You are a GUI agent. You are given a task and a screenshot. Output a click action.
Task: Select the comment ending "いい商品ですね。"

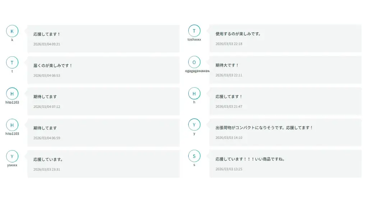(x=250, y=159)
